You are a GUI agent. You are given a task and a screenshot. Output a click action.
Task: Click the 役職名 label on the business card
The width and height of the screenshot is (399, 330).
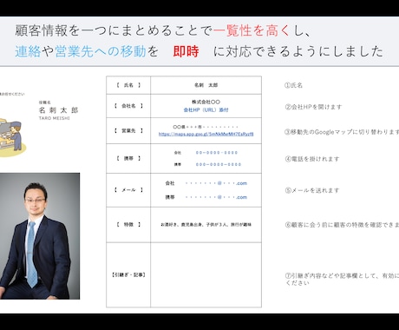[x=45, y=102]
